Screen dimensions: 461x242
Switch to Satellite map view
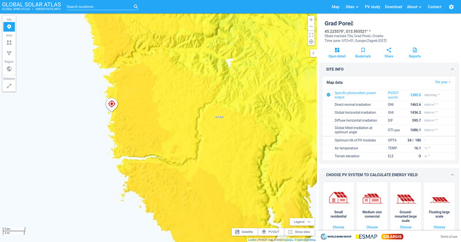click(244, 232)
